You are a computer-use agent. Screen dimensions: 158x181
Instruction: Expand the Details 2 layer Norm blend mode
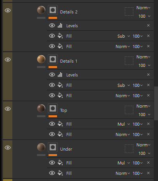click(143, 8)
